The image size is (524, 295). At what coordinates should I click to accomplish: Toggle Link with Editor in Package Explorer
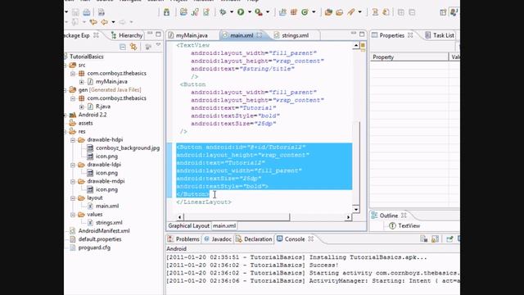point(133,47)
